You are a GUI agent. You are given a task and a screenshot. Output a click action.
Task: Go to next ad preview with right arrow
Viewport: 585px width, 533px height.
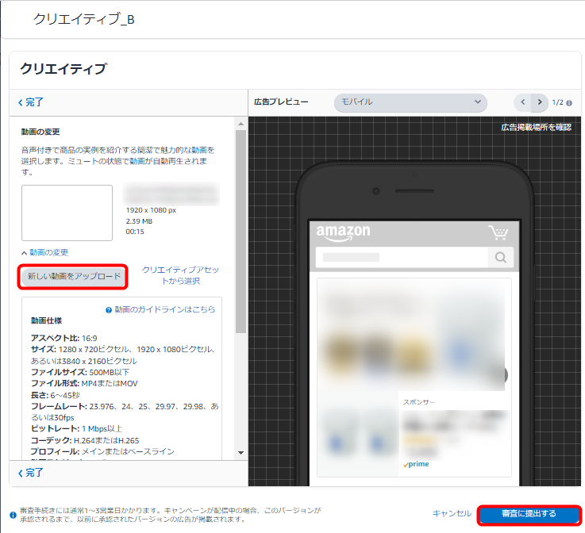(x=540, y=102)
